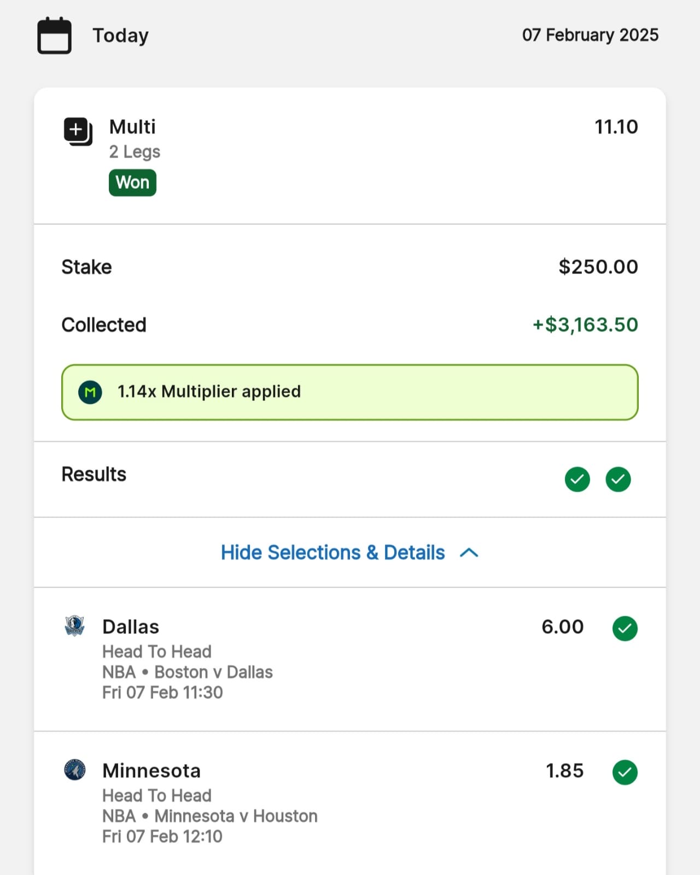The image size is (700, 875).
Task: Click the 07 February 2025 date
Action: click(x=590, y=35)
